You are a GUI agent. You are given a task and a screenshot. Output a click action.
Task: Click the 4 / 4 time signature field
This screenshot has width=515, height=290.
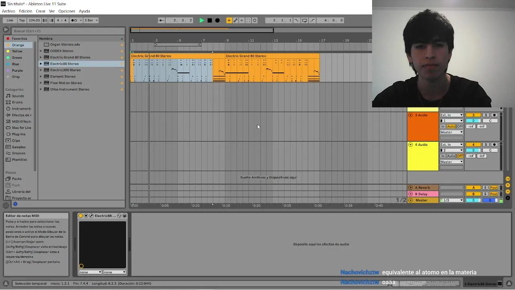pos(62,20)
